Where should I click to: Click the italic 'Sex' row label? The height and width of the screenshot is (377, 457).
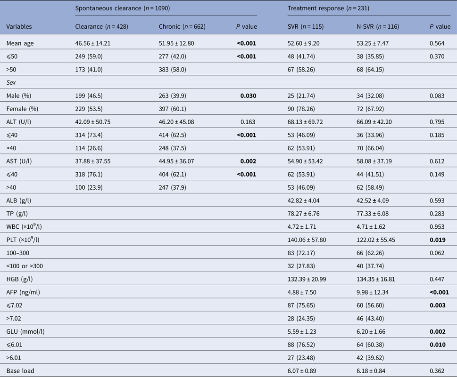tap(11, 83)
